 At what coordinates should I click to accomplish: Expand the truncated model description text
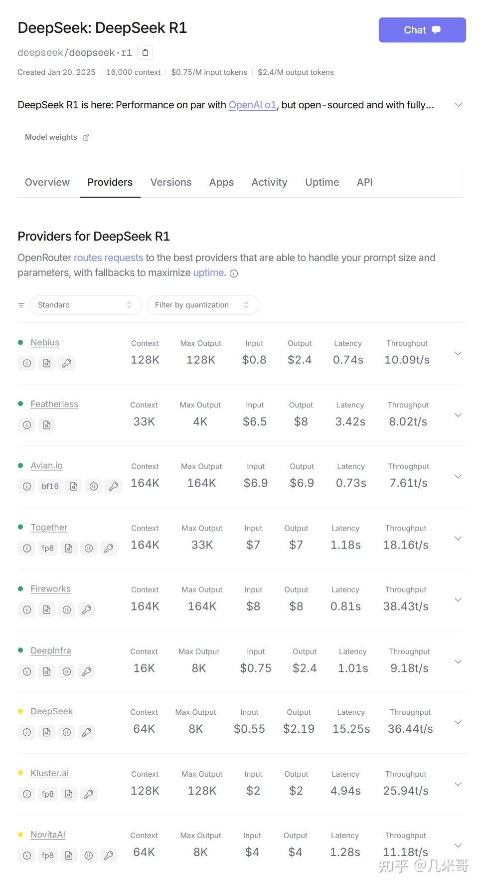[x=458, y=104]
